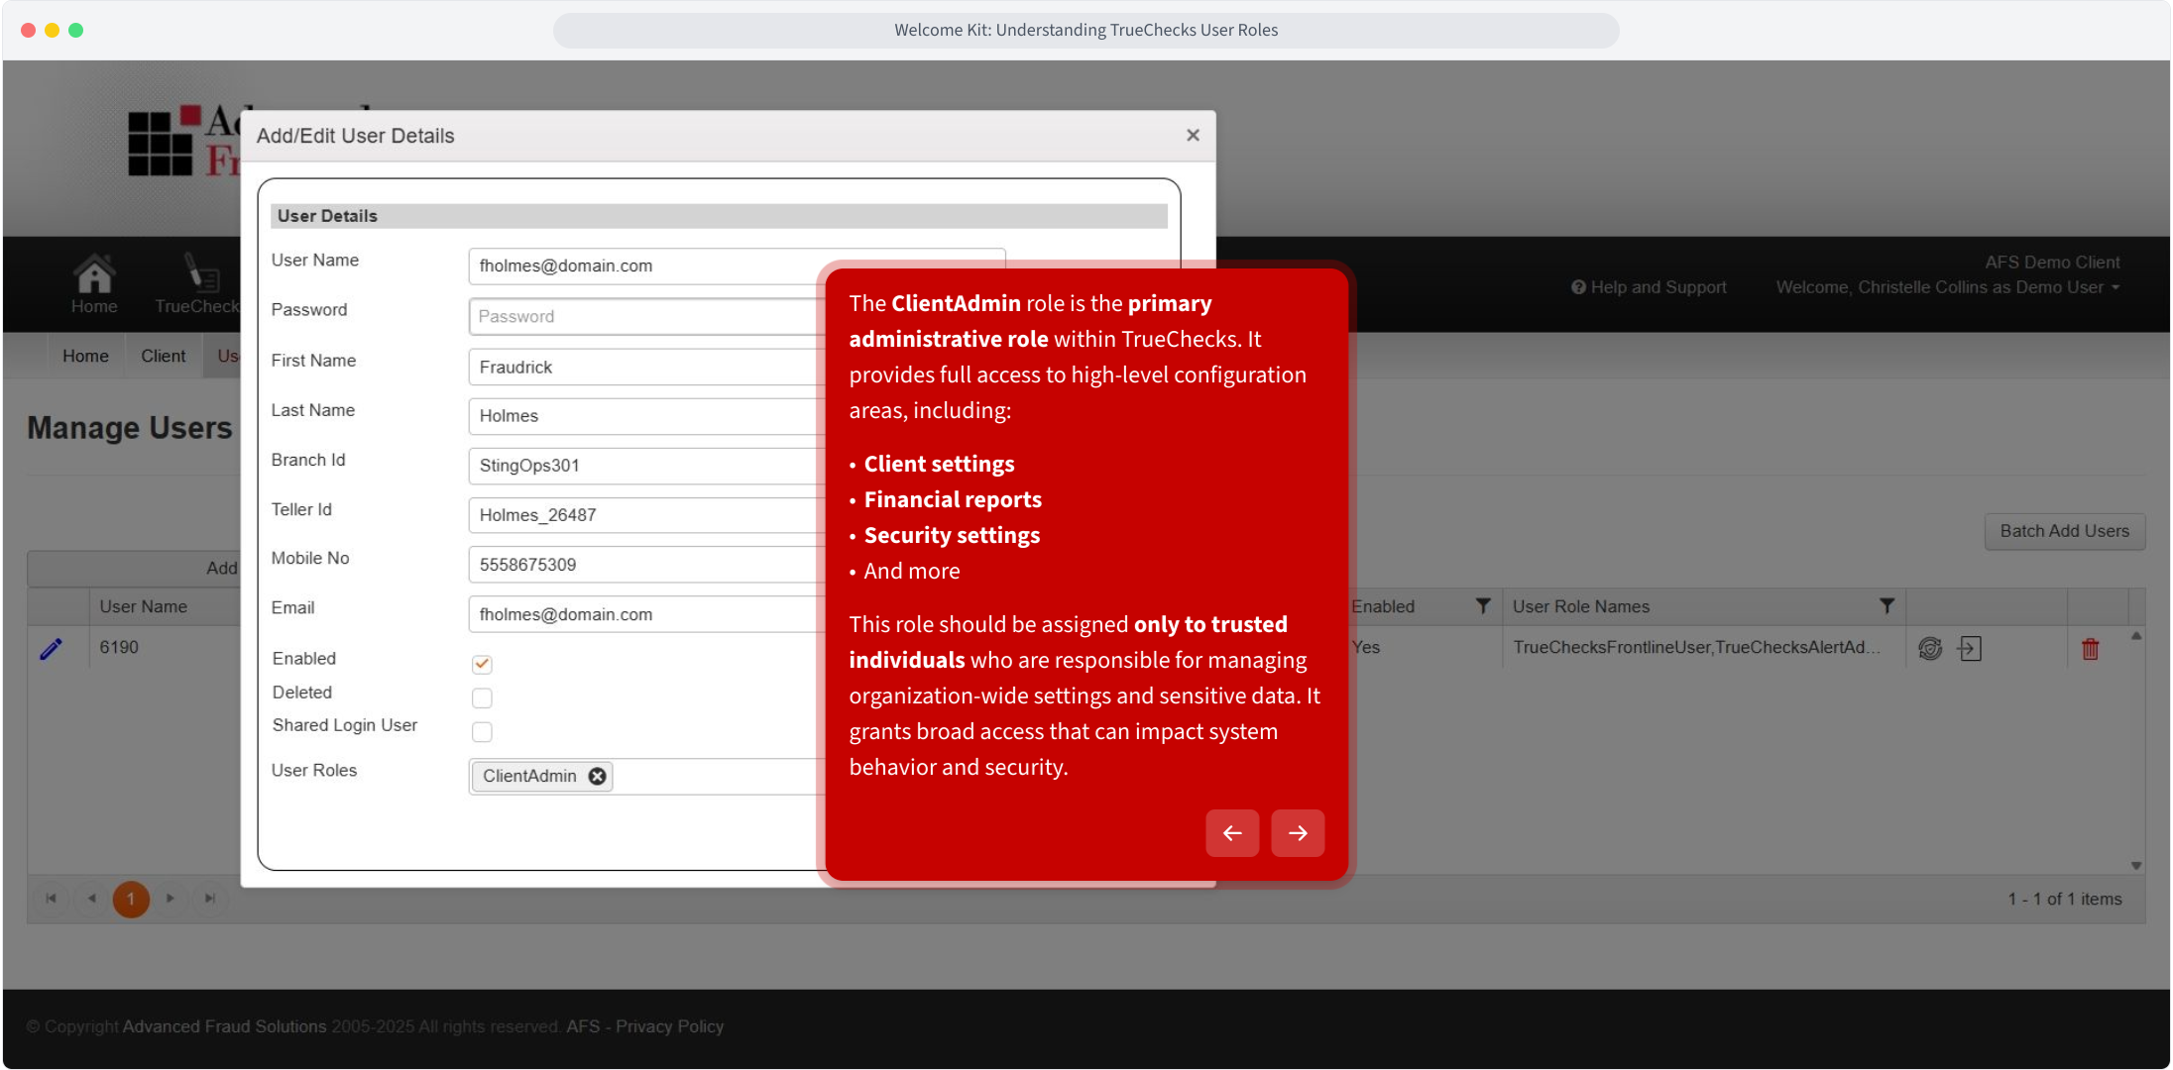Click the Home house icon in navbar
Image resolution: width=2173 pixels, height=1070 pixels.
point(94,272)
